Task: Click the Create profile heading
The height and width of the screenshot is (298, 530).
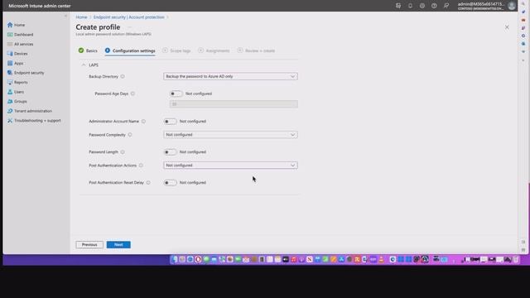Action: [98, 27]
